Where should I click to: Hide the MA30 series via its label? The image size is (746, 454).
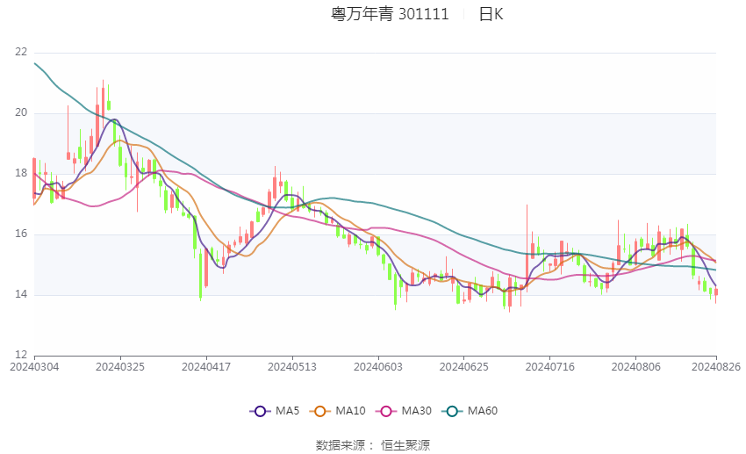416,411
